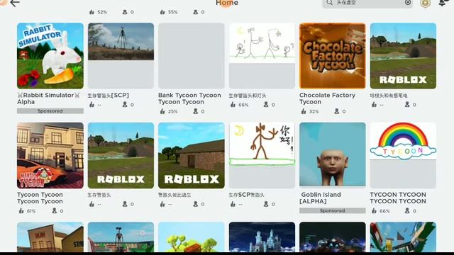Open the blank grey thumbnail of Bank Tycoon
This screenshot has height=255, width=454.
coord(191,56)
